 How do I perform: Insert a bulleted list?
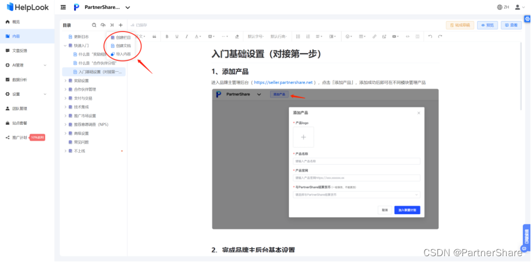[298, 37]
